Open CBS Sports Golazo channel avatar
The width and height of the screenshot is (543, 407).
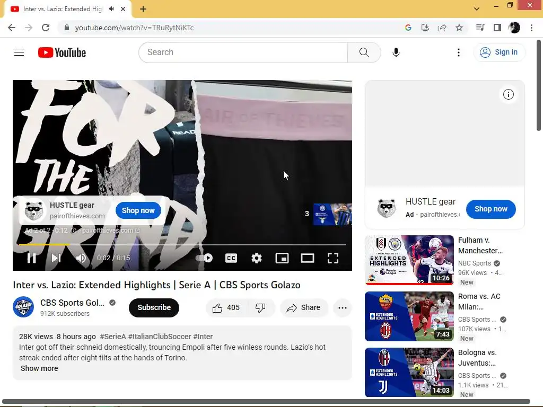(23, 307)
